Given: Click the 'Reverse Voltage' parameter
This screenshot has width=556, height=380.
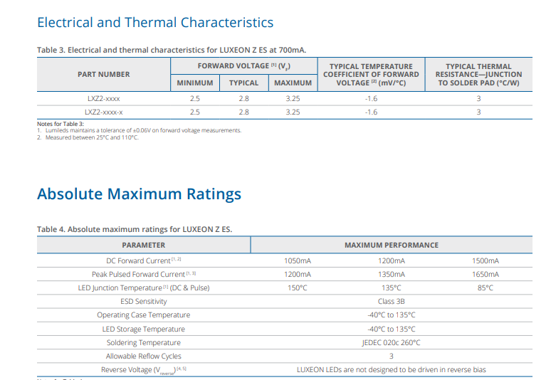Looking at the screenshot, I should tap(144, 370).
